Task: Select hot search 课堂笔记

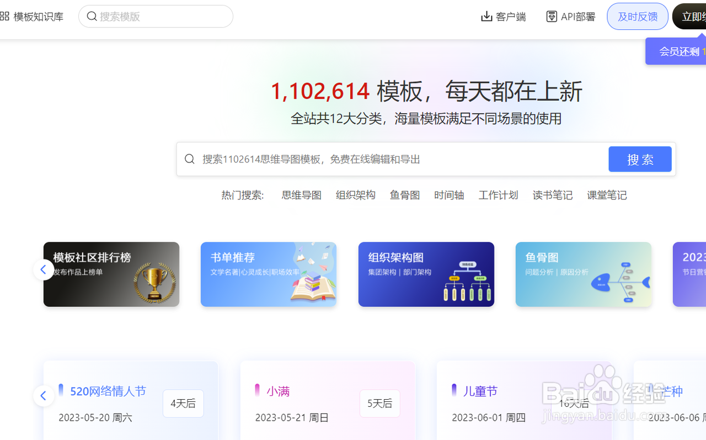Action: coord(607,195)
